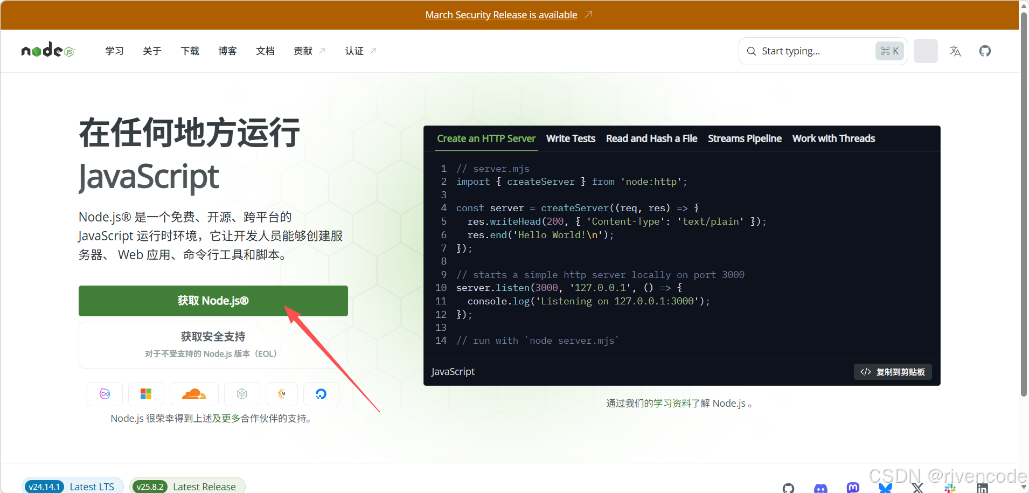Open the 学习 navigation item
Image resolution: width=1029 pixels, height=493 pixels.
click(114, 51)
